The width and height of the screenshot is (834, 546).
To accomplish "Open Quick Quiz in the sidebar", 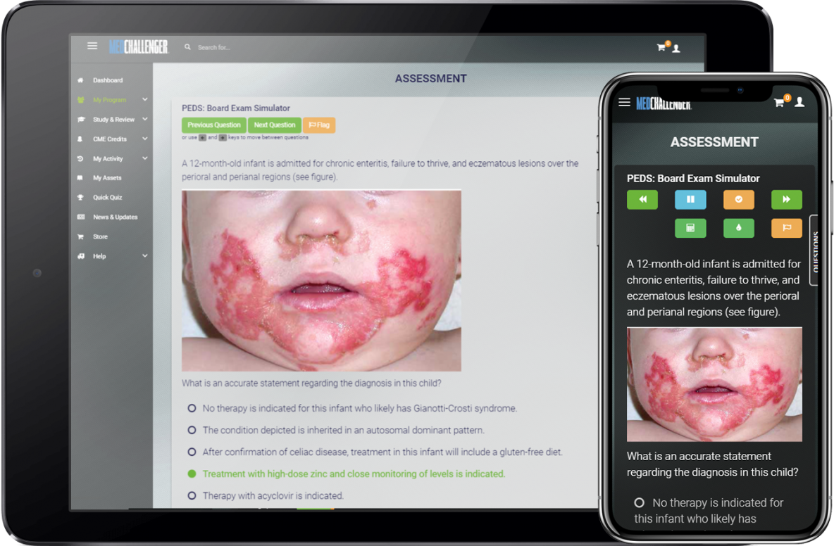I will point(108,198).
